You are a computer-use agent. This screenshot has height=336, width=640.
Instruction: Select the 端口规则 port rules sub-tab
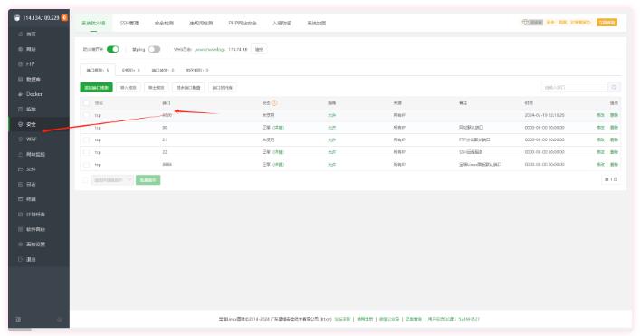point(98,71)
